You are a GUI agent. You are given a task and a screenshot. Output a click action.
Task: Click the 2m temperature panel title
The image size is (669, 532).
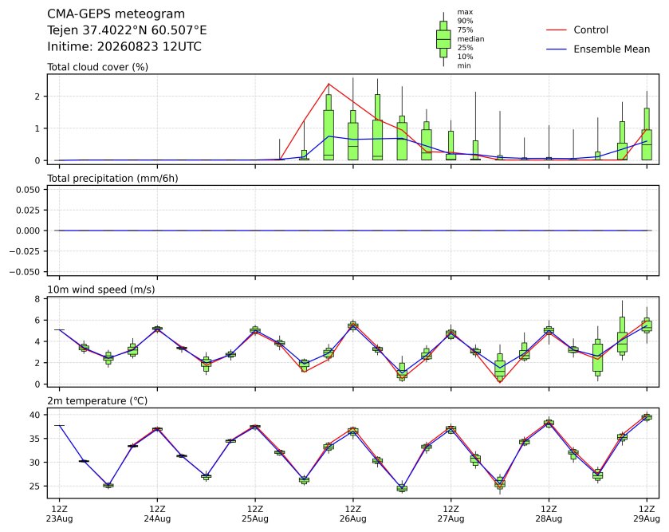tap(97, 401)
